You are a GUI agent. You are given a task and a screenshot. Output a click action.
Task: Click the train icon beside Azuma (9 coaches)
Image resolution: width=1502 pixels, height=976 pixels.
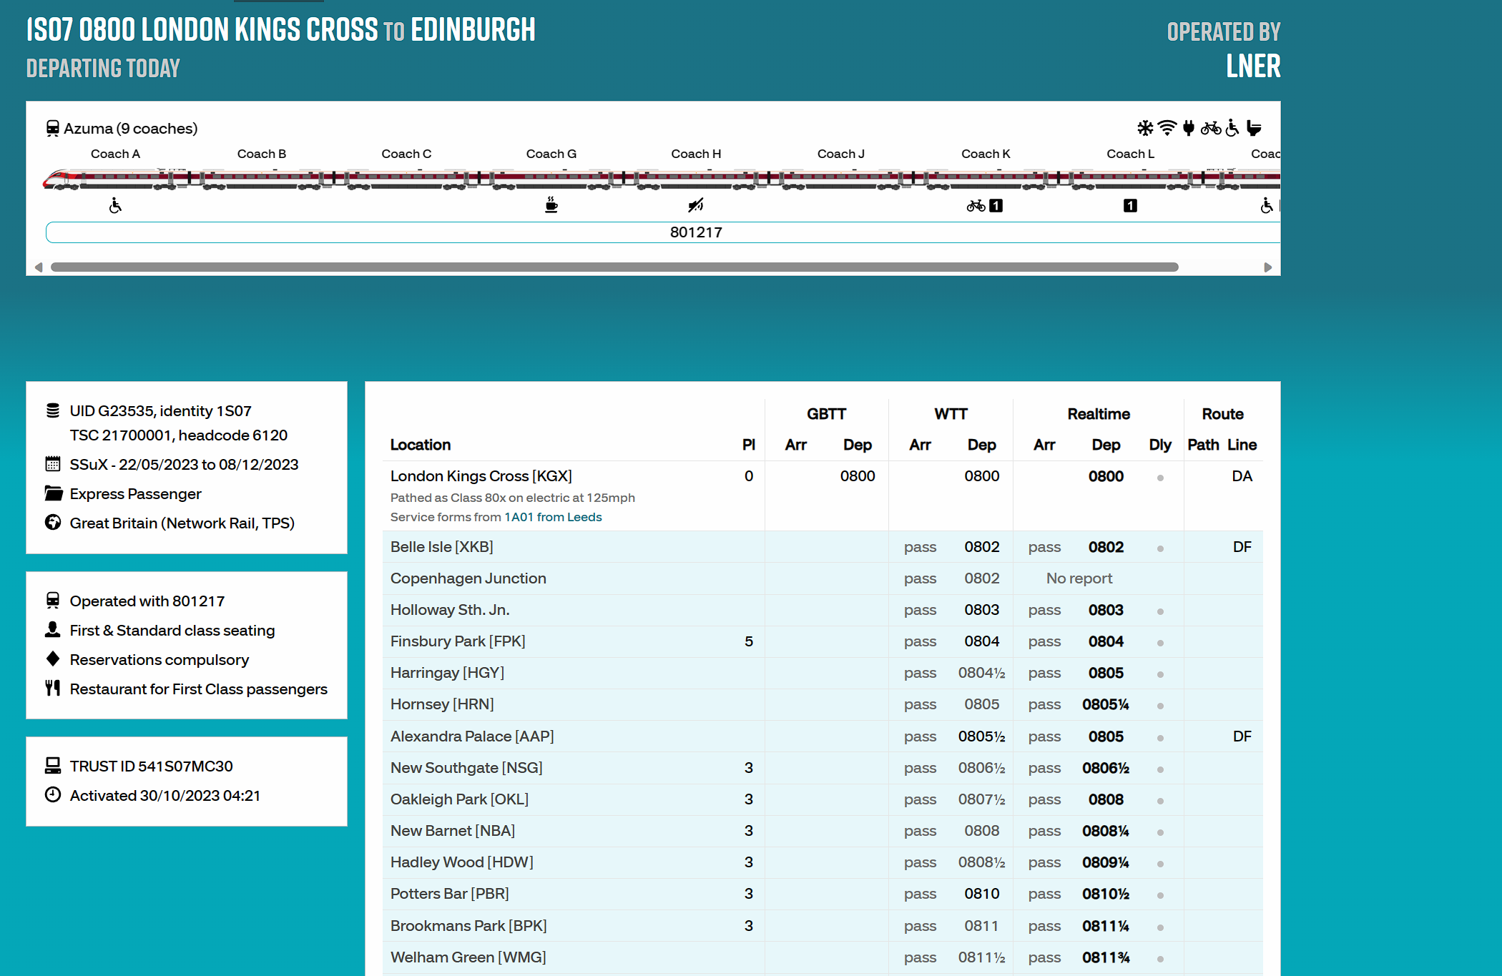click(x=52, y=129)
